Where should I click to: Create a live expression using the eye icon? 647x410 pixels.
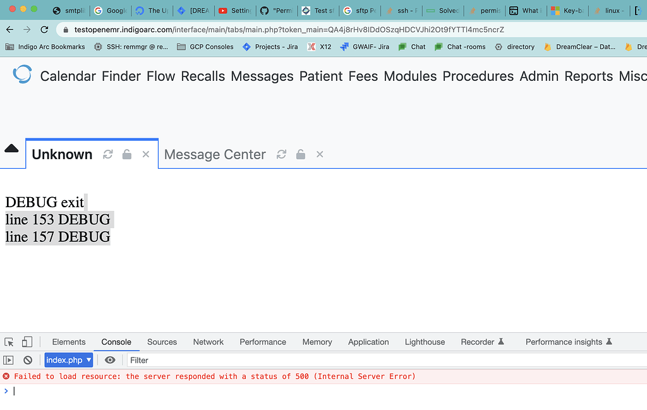click(x=111, y=359)
